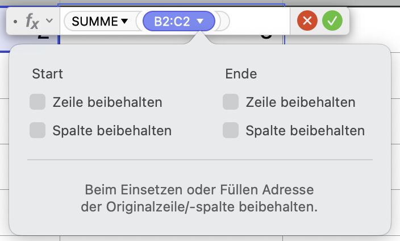Confirm the formula with the green checkmark
The image size is (400, 241).
(332, 22)
